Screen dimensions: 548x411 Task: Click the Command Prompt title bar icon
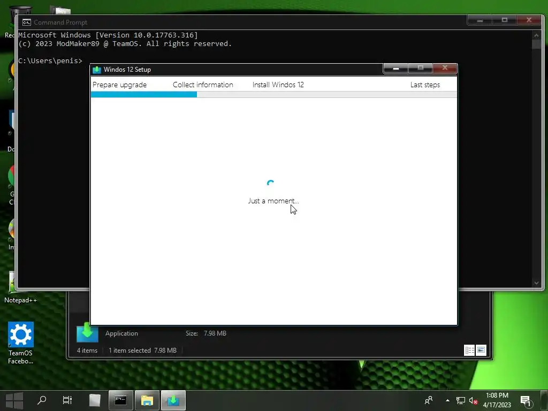27,22
